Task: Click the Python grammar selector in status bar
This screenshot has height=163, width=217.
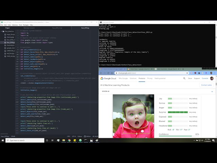Action: click(80, 137)
